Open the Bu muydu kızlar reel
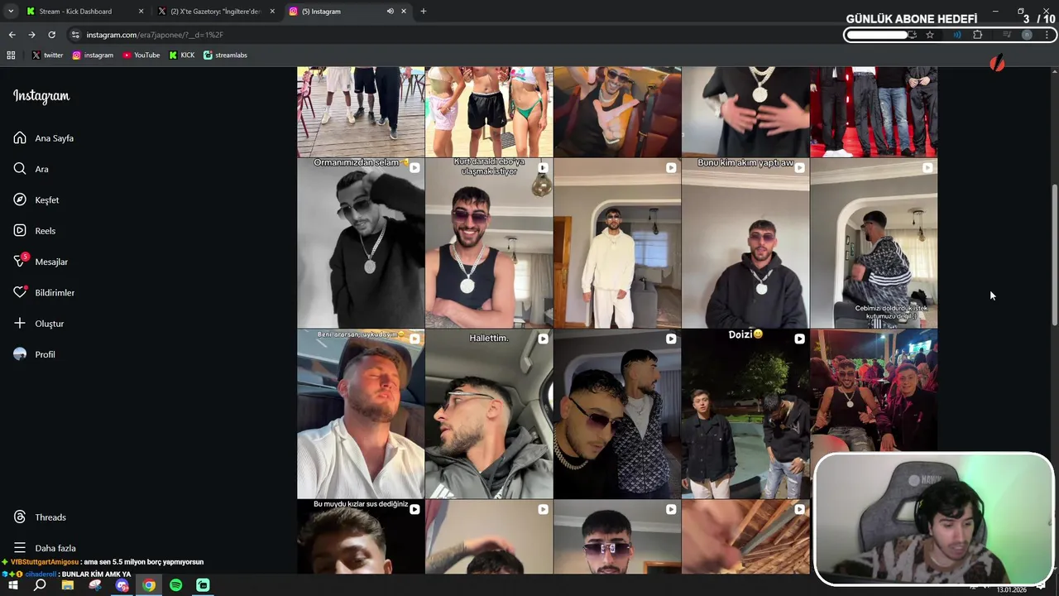This screenshot has height=596, width=1059. pos(361,537)
